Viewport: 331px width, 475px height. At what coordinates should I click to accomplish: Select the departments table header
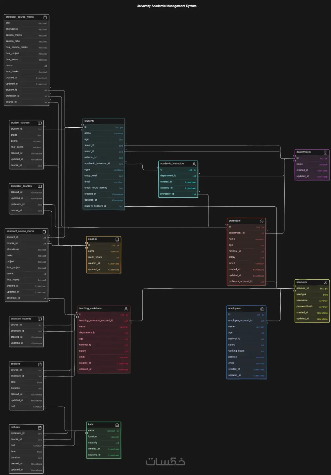click(x=312, y=152)
